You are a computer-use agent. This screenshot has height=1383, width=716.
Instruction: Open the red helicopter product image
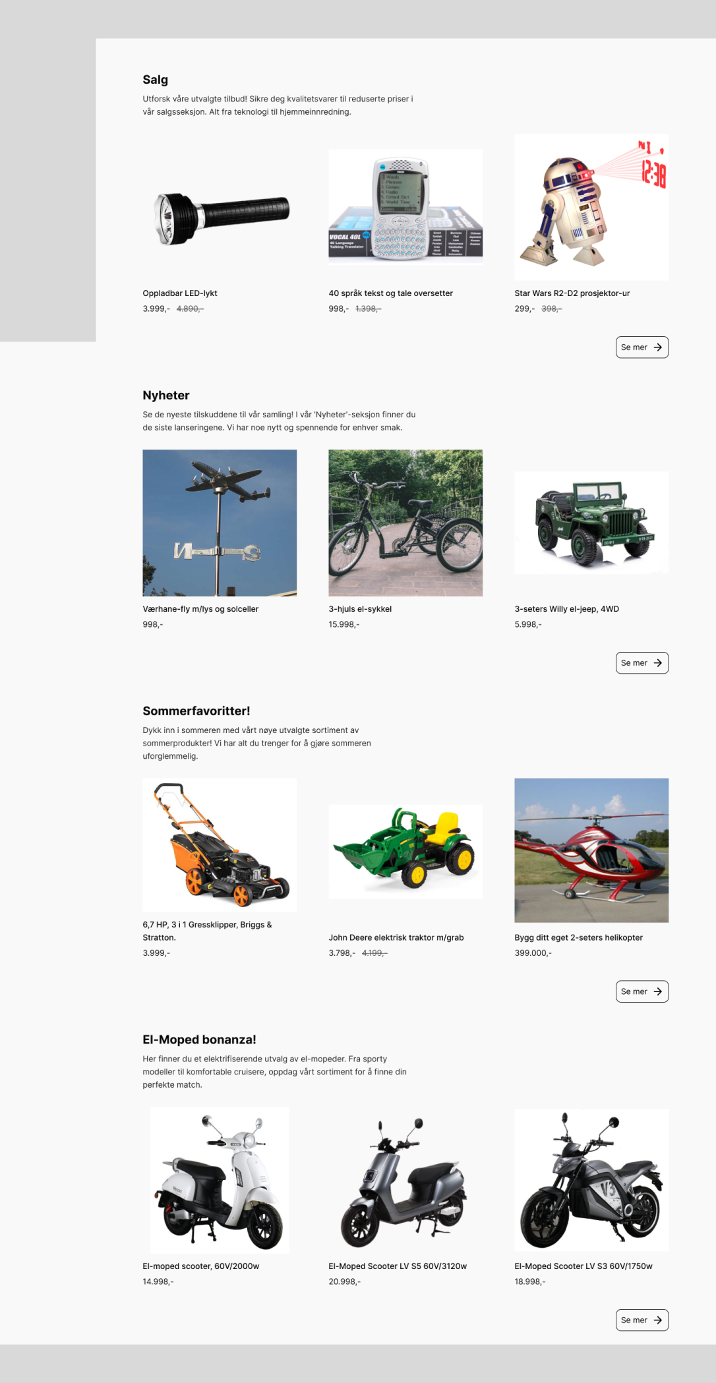(x=591, y=850)
